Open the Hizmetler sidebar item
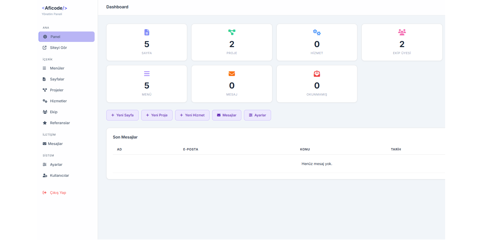This screenshot has height=240, width=491. click(x=58, y=101)
